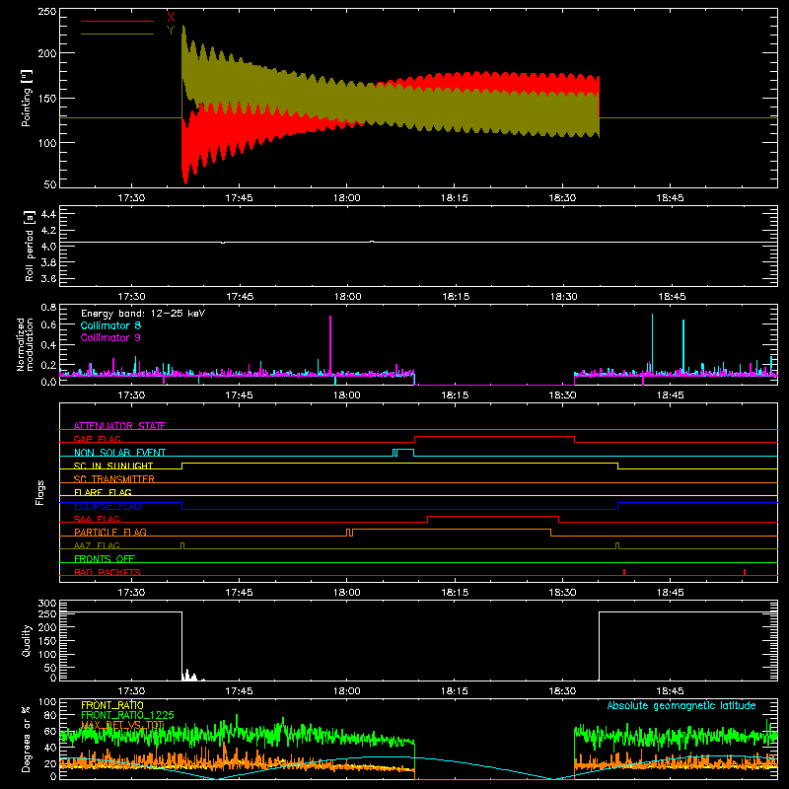Image resolution: width=789 pixels, height=789 pixels.
Task: Click the raised GAP_FLAG step segment
Action: 494,437
